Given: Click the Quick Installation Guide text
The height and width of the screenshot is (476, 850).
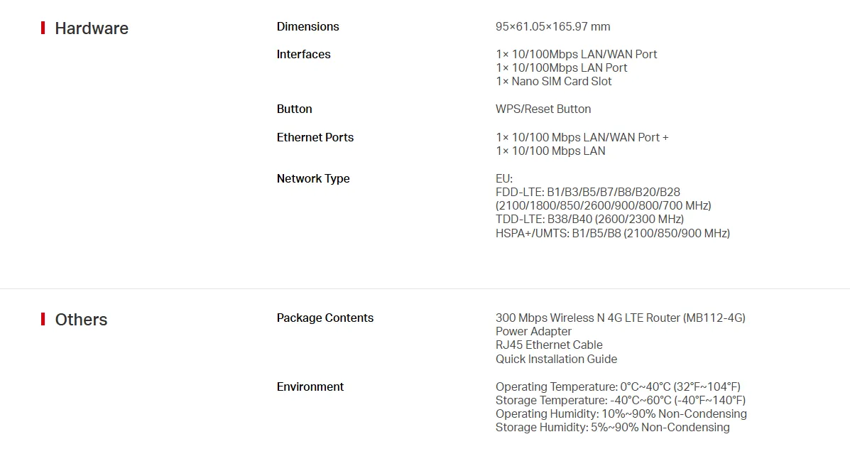Looking at the screenshot, I should click(556, 359).
